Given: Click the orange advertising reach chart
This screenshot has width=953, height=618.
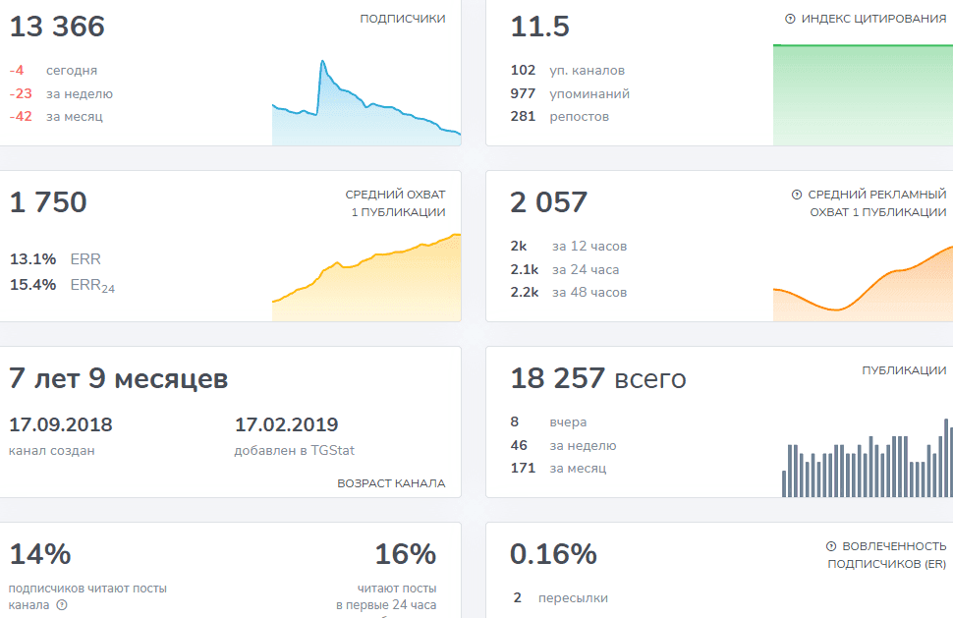Looking at the screenshot, I should point(863,283).
